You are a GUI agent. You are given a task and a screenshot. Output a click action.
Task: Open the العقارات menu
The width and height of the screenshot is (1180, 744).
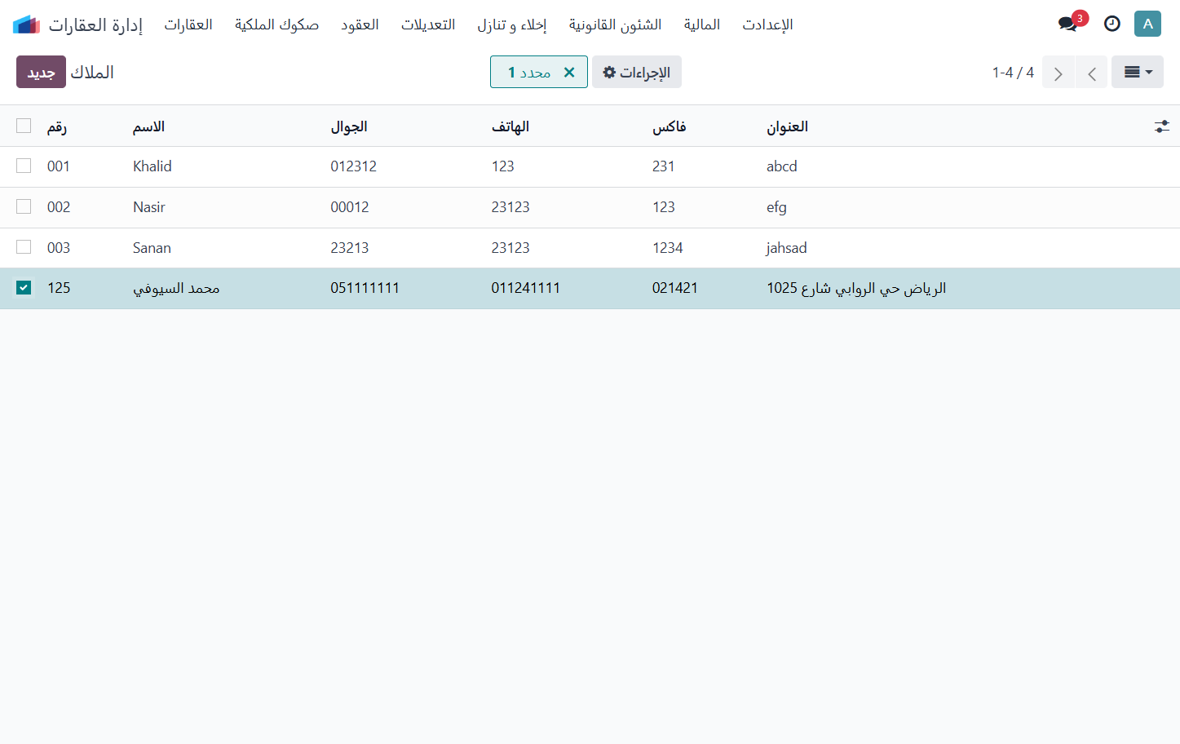coord(188,24)
